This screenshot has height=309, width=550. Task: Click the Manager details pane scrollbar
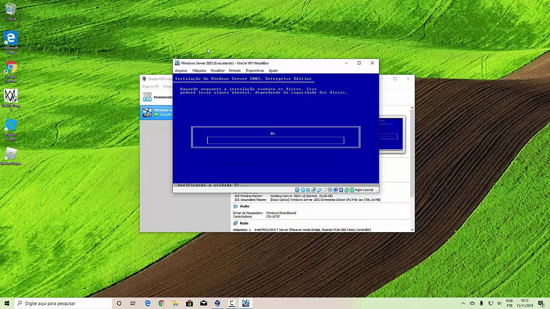(x=412, y=152)
